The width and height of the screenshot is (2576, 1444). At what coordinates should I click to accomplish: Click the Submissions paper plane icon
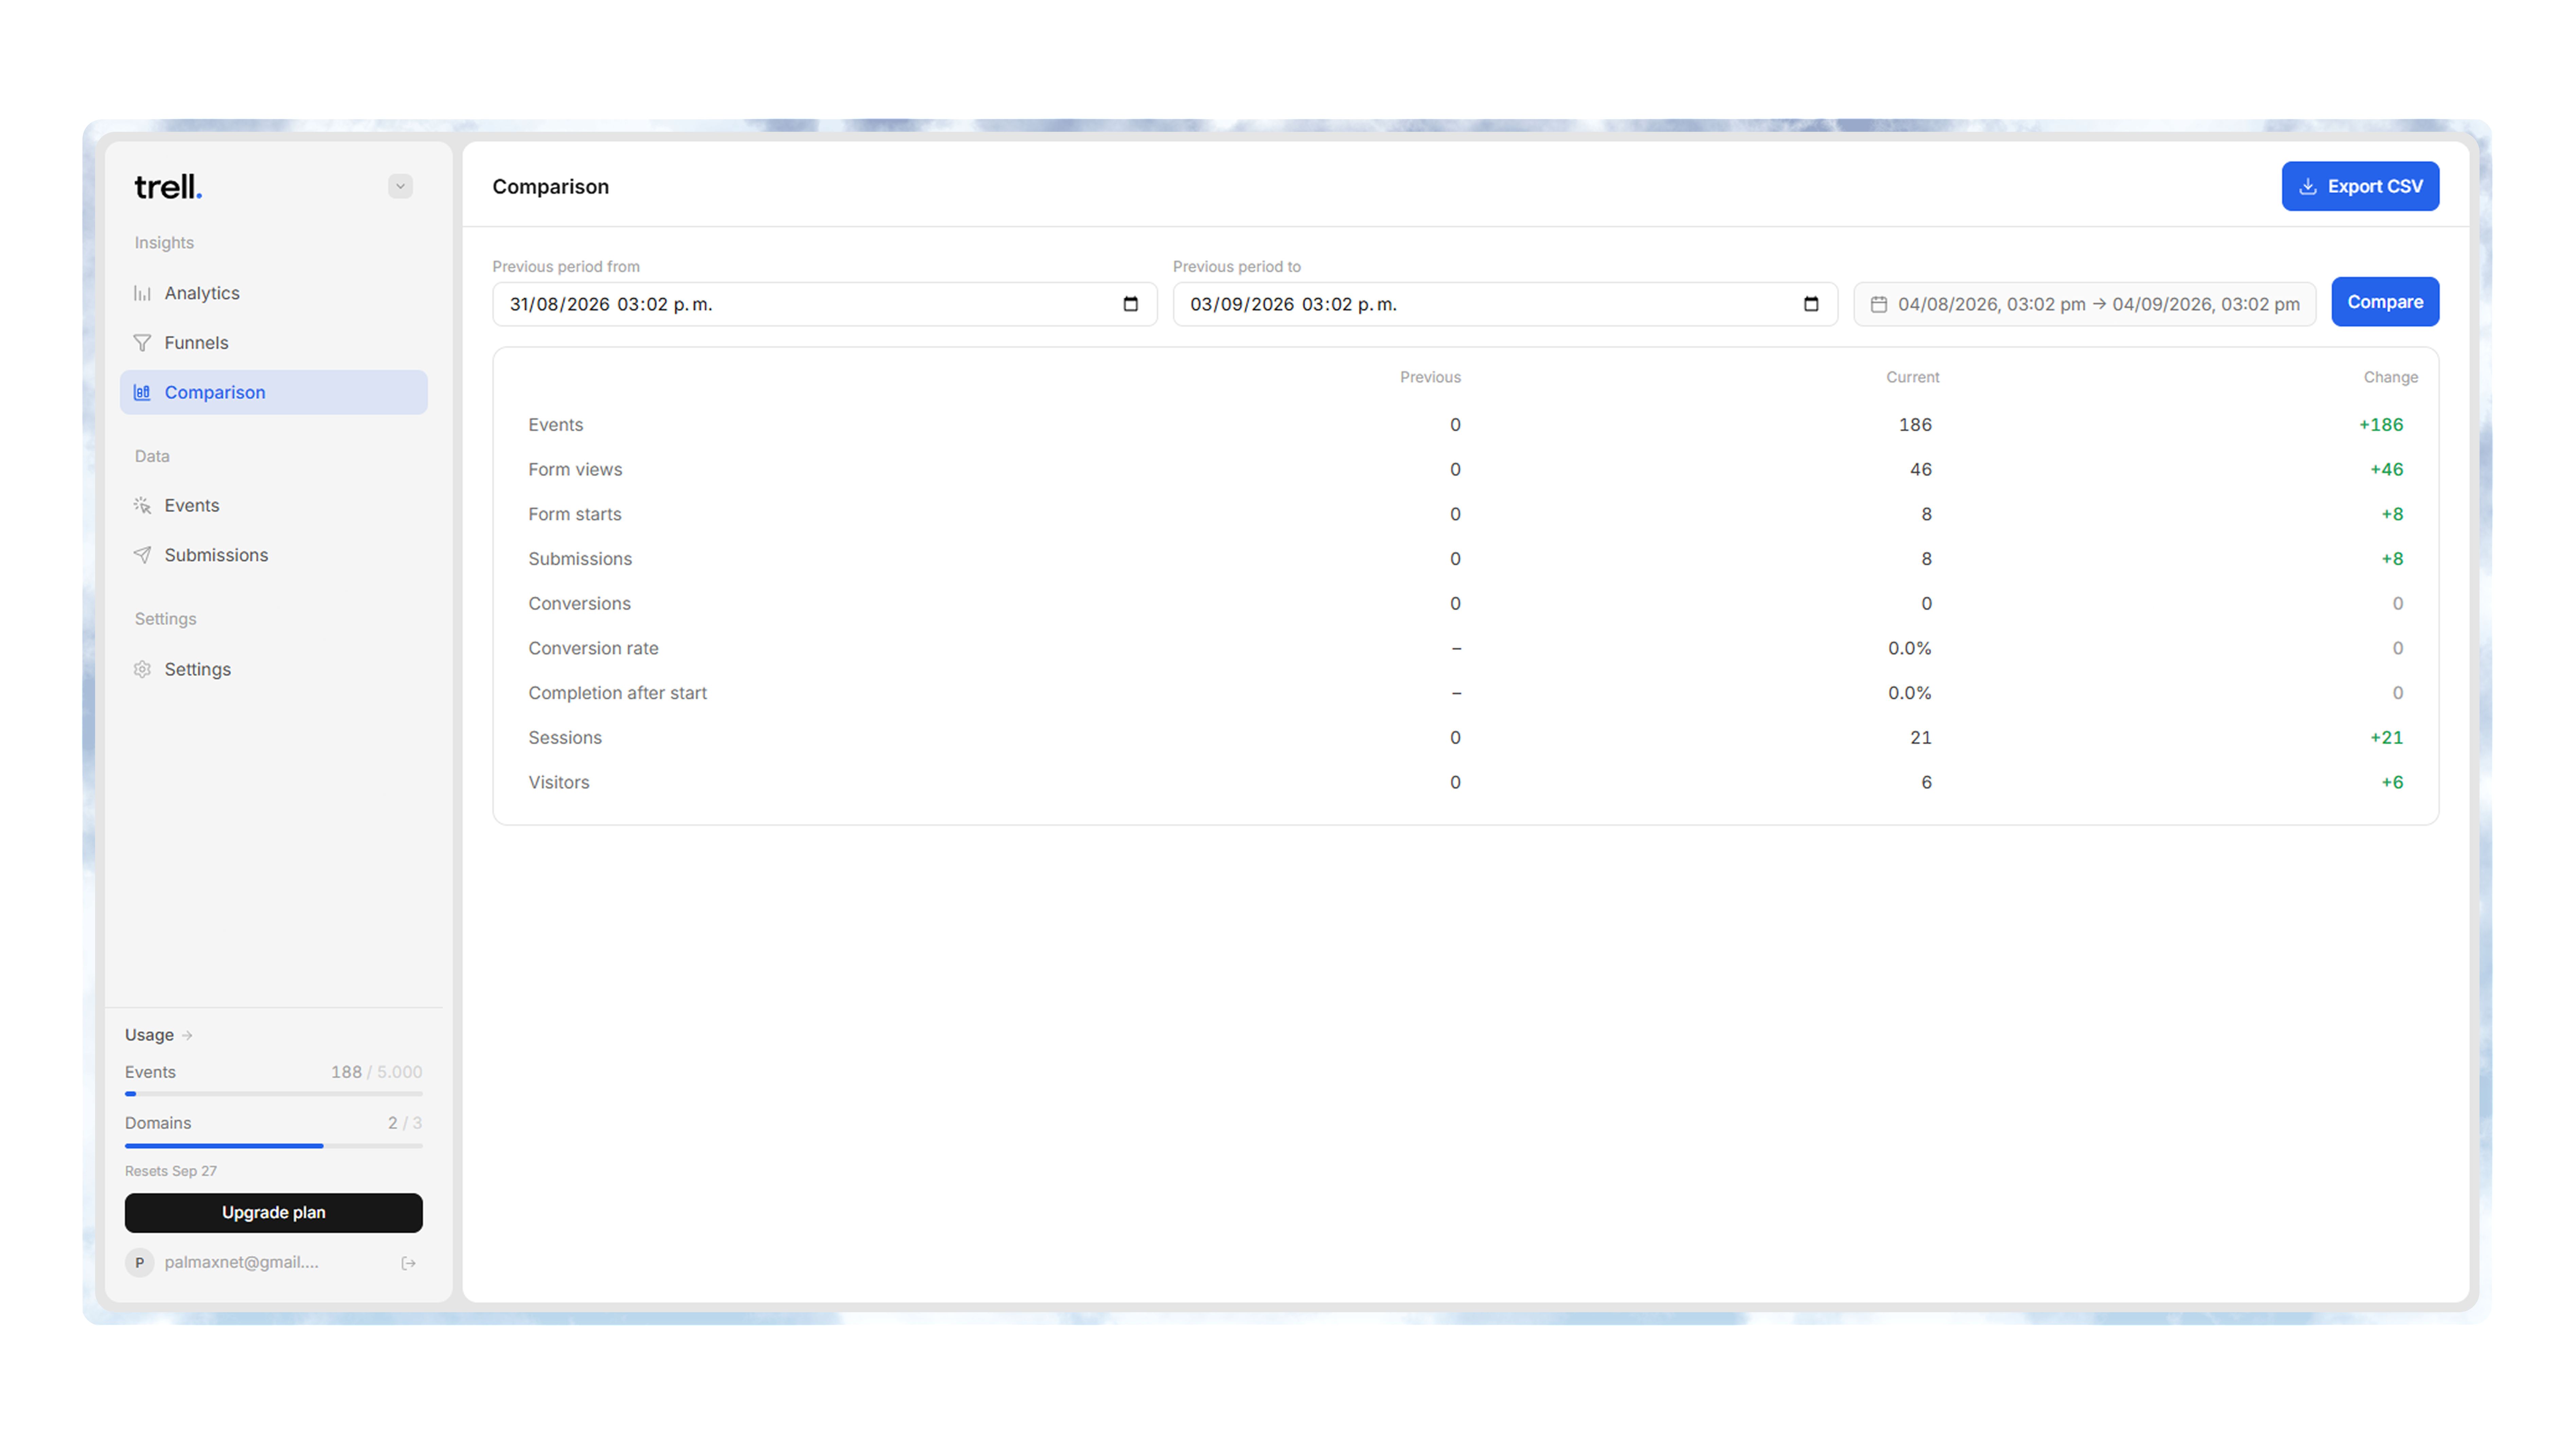(142, 555)
